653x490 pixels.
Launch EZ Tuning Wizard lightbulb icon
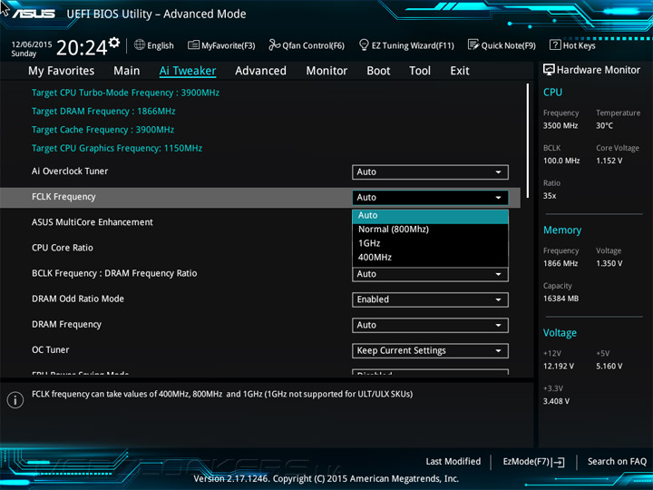click(x=364, y=44)
